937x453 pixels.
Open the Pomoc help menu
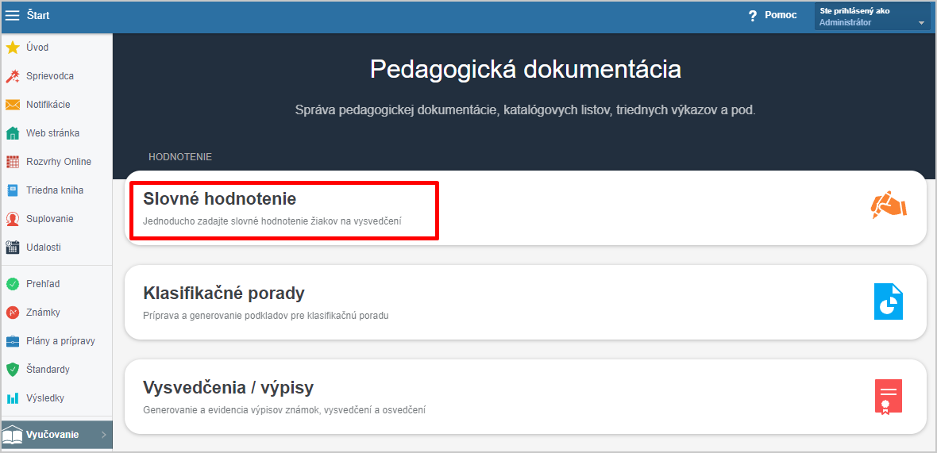pos(773,16)
